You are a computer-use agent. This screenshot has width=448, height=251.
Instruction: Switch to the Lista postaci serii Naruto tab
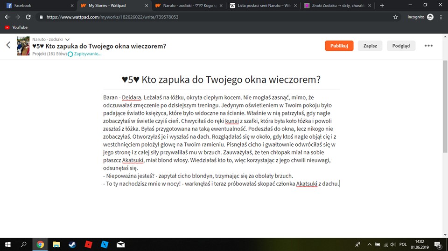point(264,6)
